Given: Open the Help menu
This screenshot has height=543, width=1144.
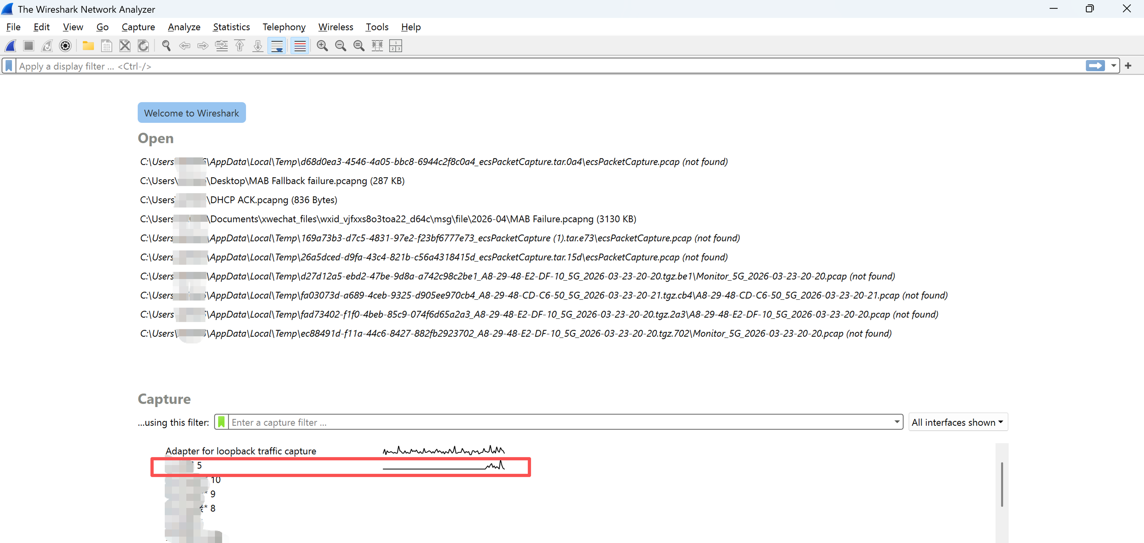Looking at the screenshot, I should pyautogui.click(x=411, y=27).
